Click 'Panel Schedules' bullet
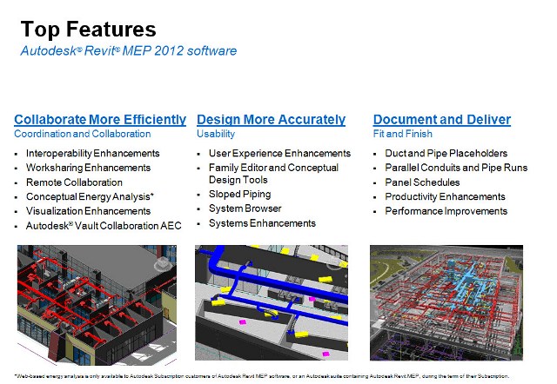Viewport: 557px width, 384px height. (x=422, y=182)
